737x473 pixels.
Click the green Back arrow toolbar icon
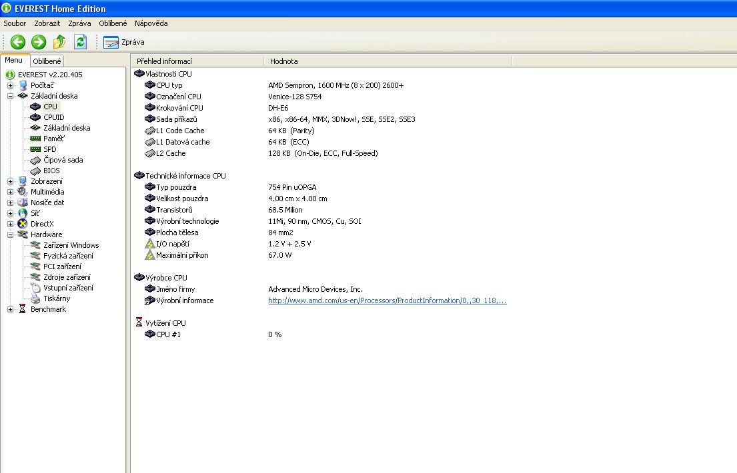click(x=17, y=42)
